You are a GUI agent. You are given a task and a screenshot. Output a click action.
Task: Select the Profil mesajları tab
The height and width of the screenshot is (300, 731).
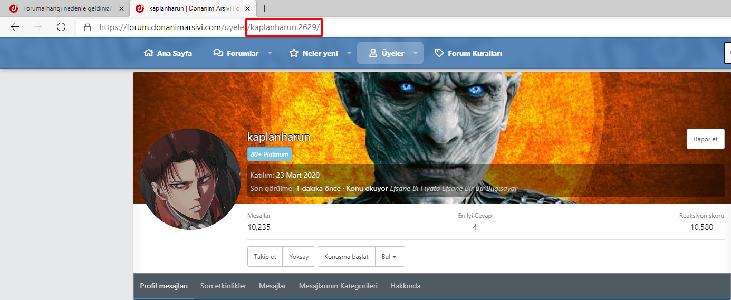pos(163,286)
